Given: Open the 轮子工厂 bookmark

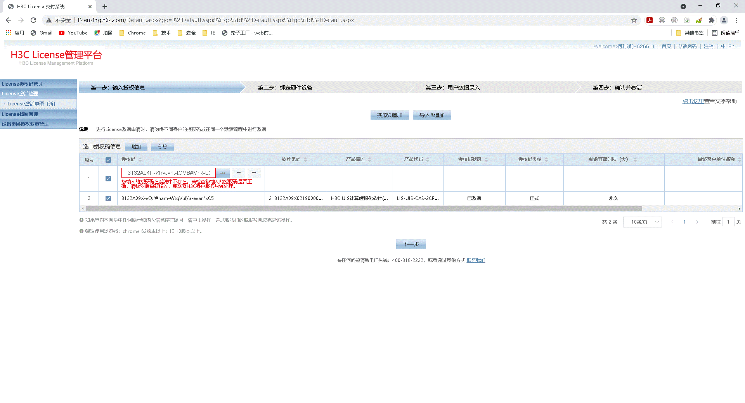Looking at the screenshot, I should 247,33.
